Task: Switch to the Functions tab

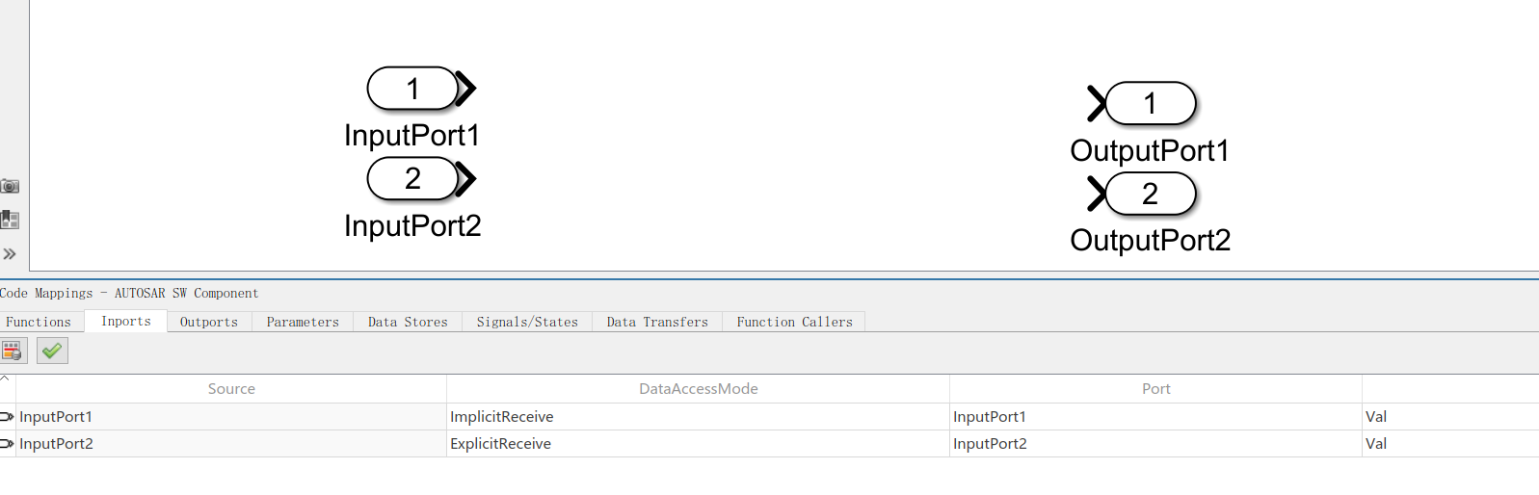Action: pos(39,322)
